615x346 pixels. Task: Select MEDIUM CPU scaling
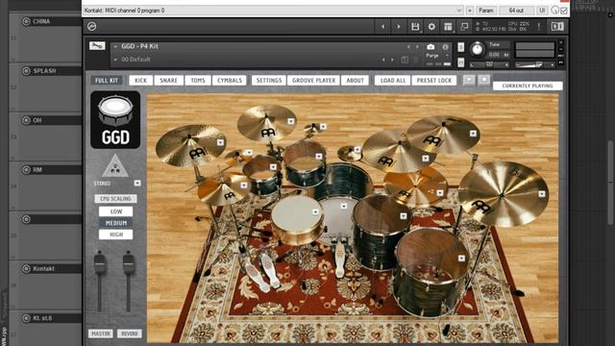click(x=115, y=223)
